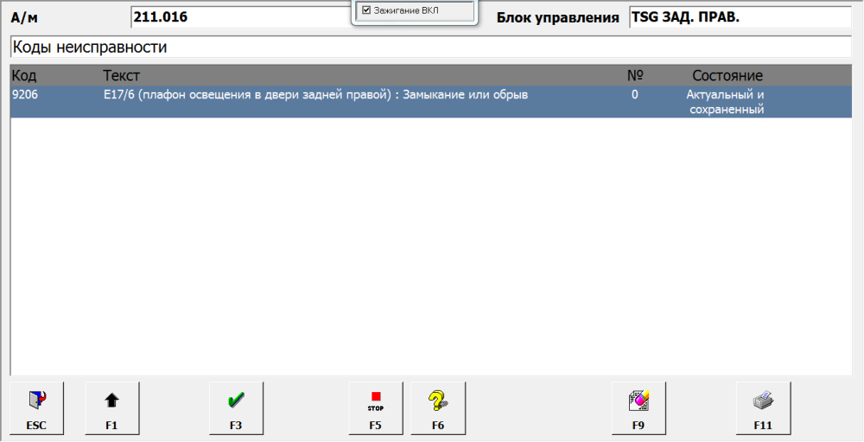Click the № column header

click(x=635, y=75)
